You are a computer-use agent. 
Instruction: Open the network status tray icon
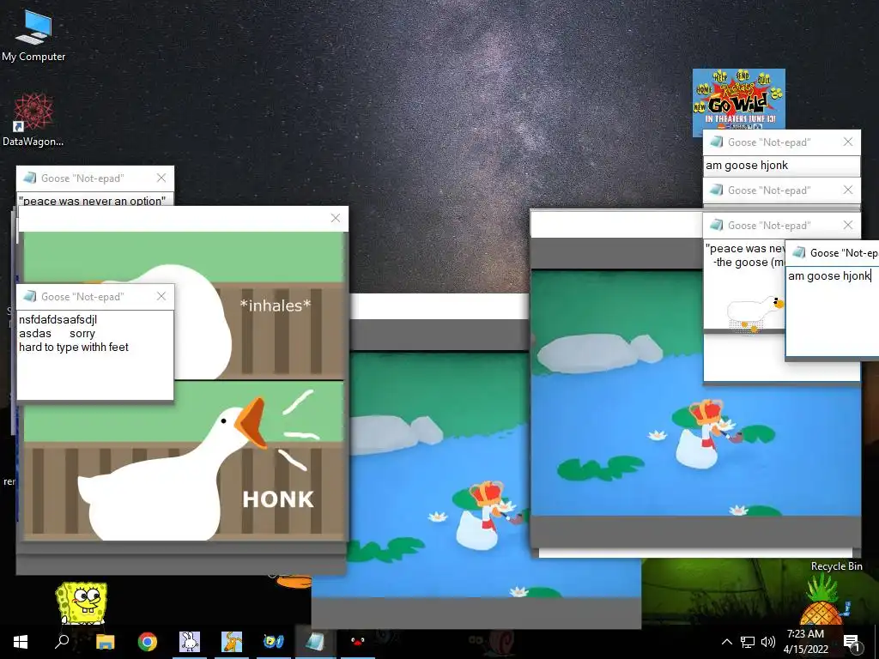click(x=748, y=642)
